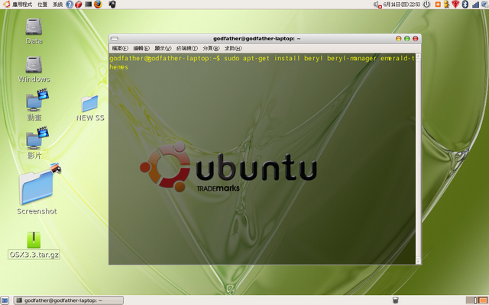The height and width of the screenshot is (305, 489).
Task: Select the Windows drive icon on the desktop
Action: (x=34, y=65)
